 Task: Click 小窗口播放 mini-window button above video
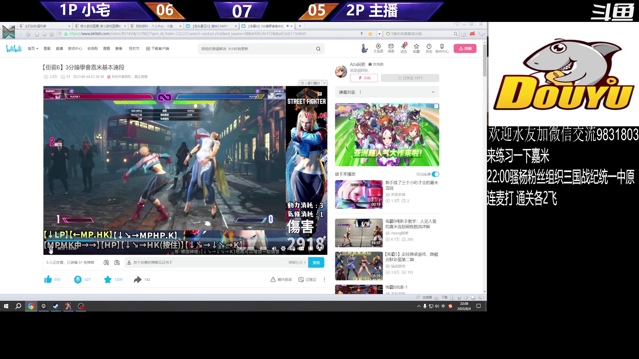(310, 83)
